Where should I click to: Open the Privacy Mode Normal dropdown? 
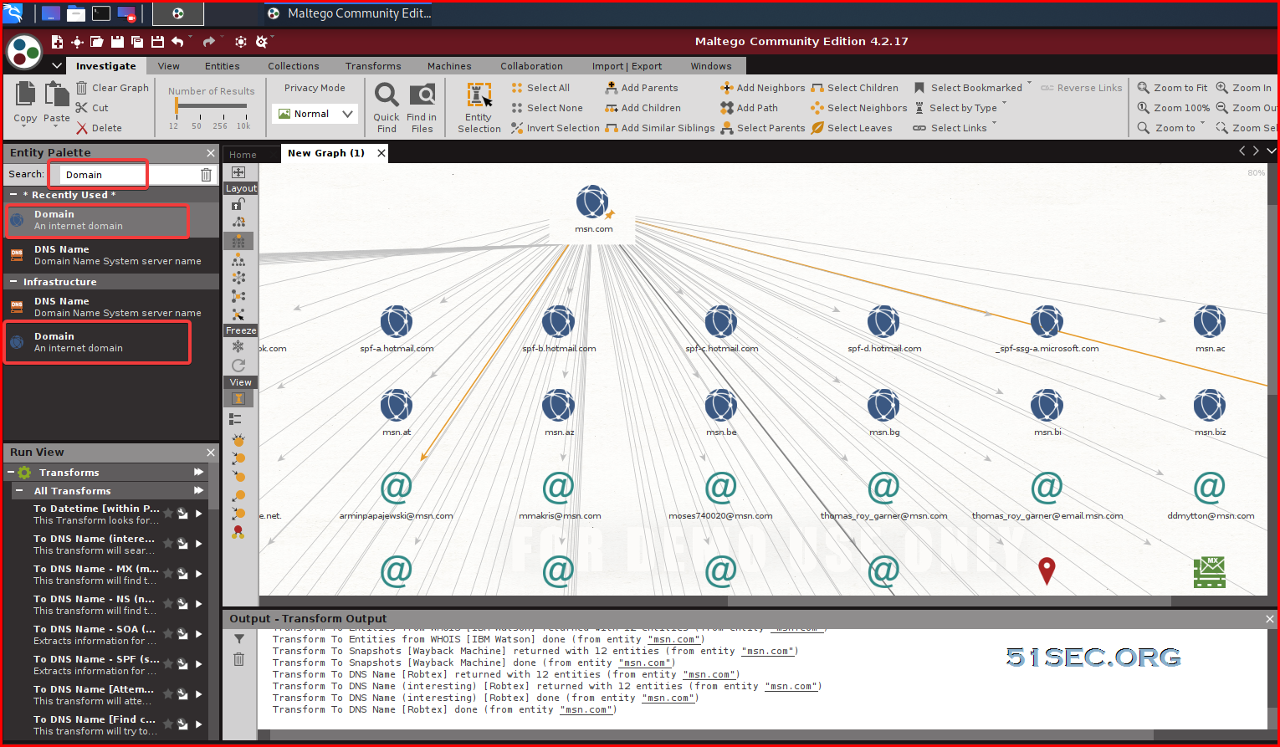[315, 114]
